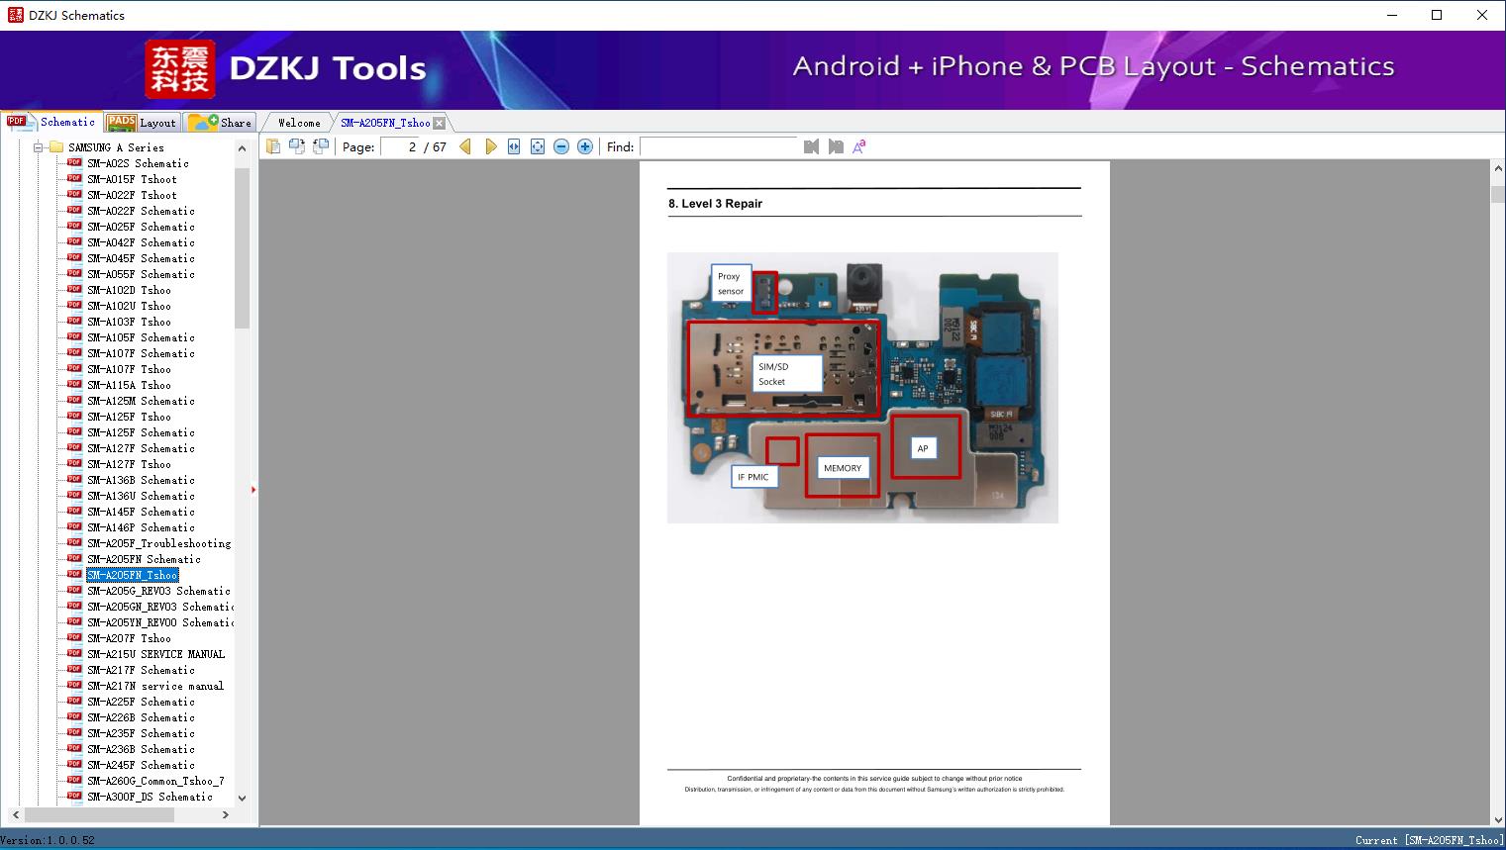Select the highlighted SM-A205FN_Tshoo item
1506x850 pixels.
[133, 575]
